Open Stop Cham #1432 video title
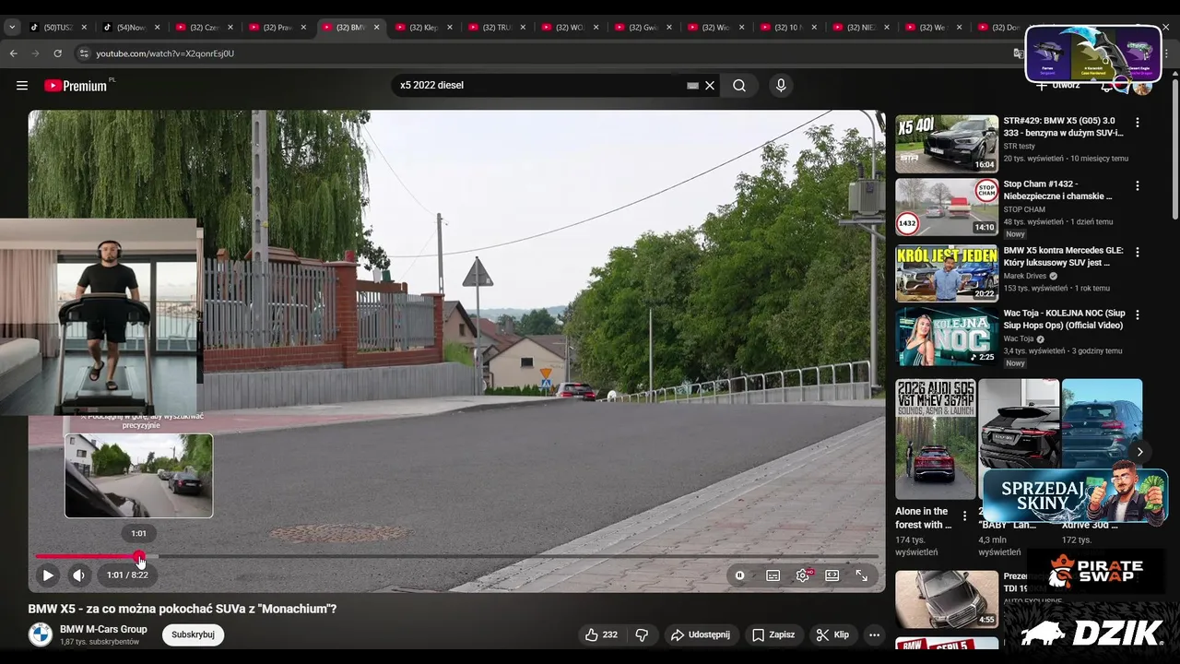Screen dimensions: 1180x664 [1057, 190]
